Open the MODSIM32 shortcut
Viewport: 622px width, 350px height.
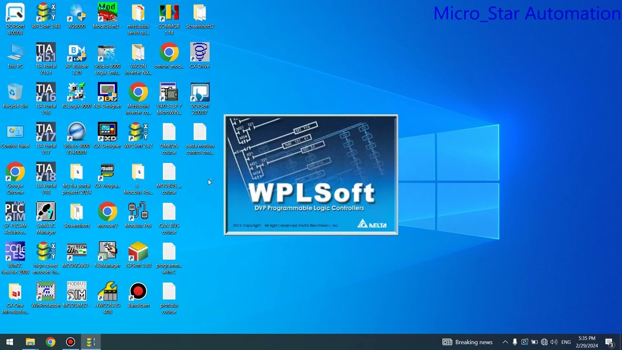click(x=77, y=295)
